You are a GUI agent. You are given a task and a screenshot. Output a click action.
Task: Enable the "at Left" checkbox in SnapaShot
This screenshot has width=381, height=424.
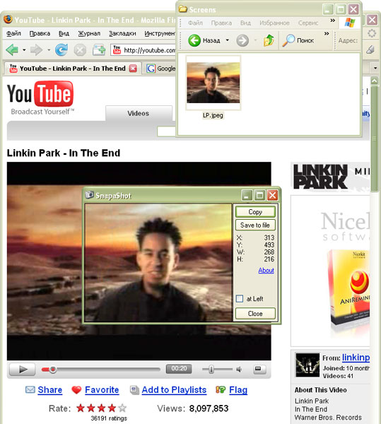(240, 298)
